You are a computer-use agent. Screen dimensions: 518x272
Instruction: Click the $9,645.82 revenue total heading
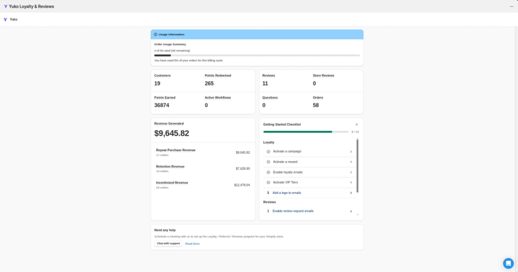click(x=172, y=133)
